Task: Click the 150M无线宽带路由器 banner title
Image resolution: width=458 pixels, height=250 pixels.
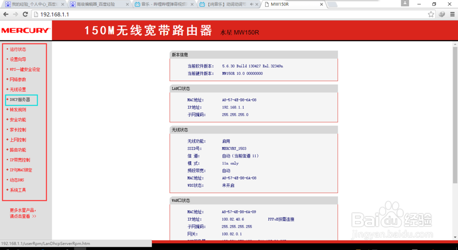Action: 148,30
